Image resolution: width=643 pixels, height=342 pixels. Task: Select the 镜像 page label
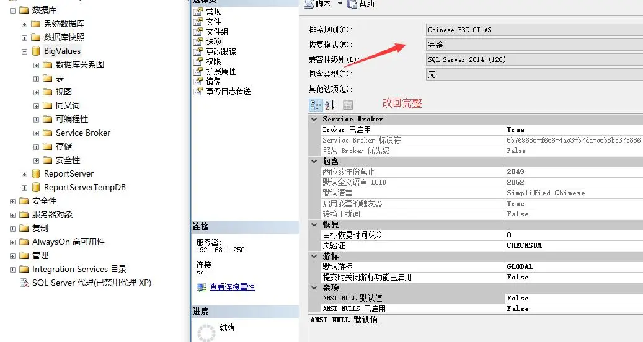(214, 81)
